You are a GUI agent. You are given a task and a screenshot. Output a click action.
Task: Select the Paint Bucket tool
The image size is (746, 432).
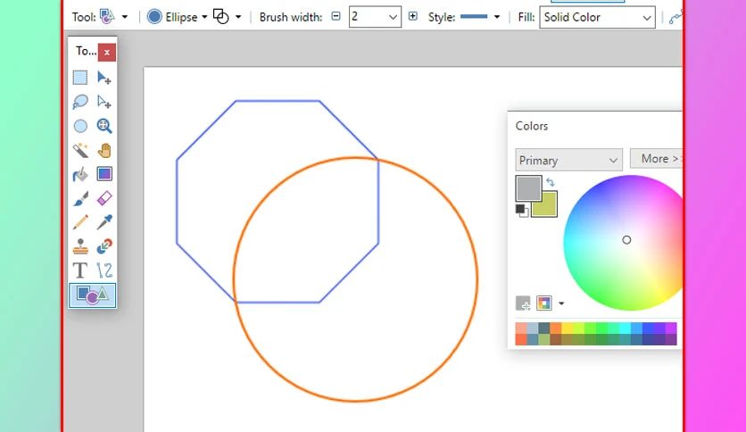[80, 174]
